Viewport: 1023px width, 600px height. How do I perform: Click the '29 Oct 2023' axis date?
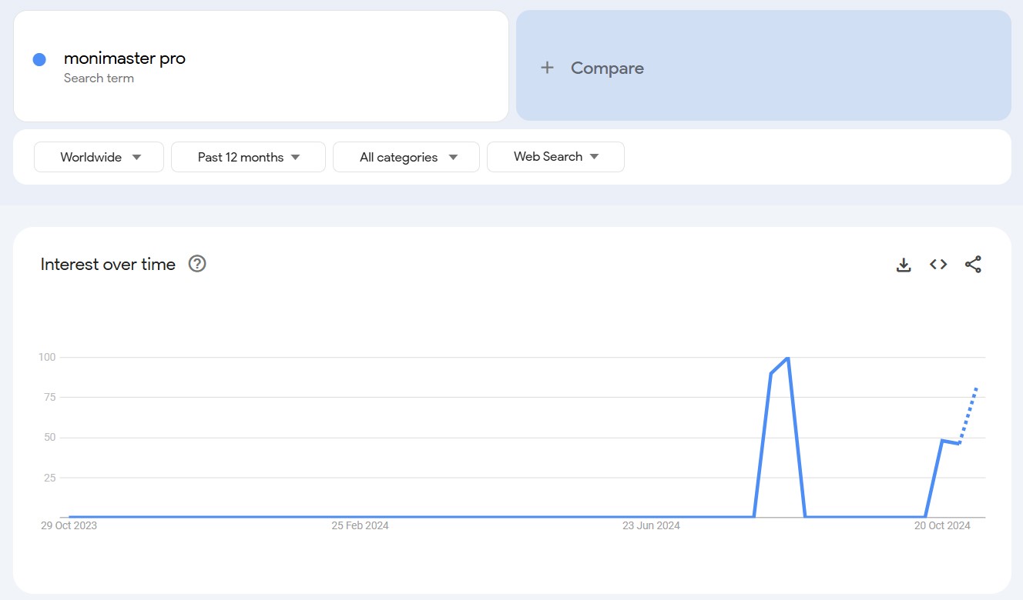(x=69, y=525)
